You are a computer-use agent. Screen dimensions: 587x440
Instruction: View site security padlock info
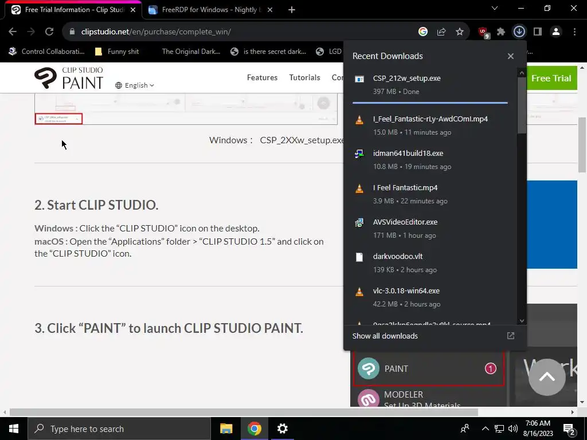click(72, 32)
